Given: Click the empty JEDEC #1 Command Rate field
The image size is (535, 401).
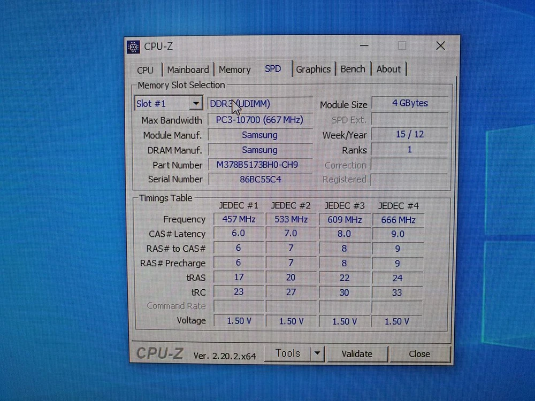Looking at the screenshot, I should click(239, 306).
